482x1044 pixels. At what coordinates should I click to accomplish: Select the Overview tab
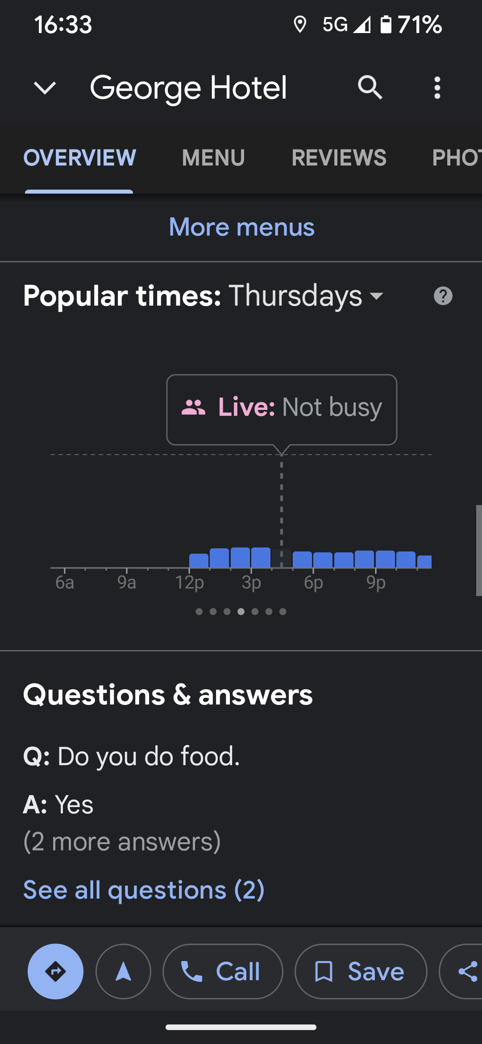pos(79,157)
